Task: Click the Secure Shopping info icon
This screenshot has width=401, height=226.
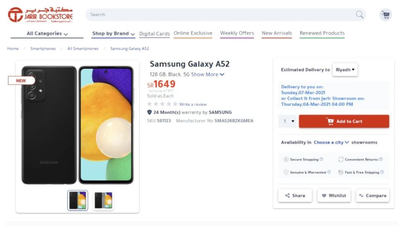Action: (x=321, y=159)
